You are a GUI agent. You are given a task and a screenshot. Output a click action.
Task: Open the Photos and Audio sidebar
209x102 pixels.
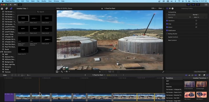(7, 8)
